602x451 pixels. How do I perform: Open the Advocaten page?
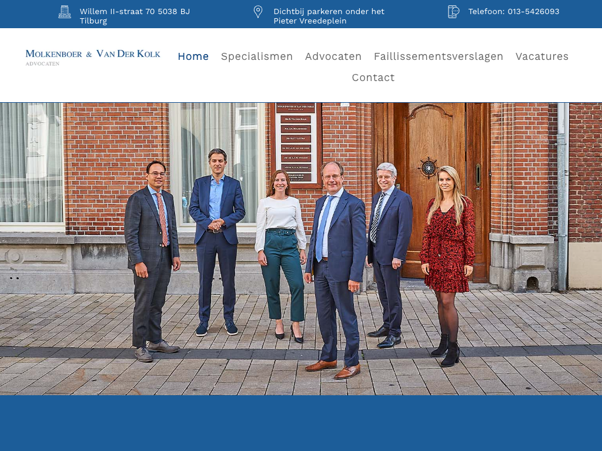click(333, 56)
